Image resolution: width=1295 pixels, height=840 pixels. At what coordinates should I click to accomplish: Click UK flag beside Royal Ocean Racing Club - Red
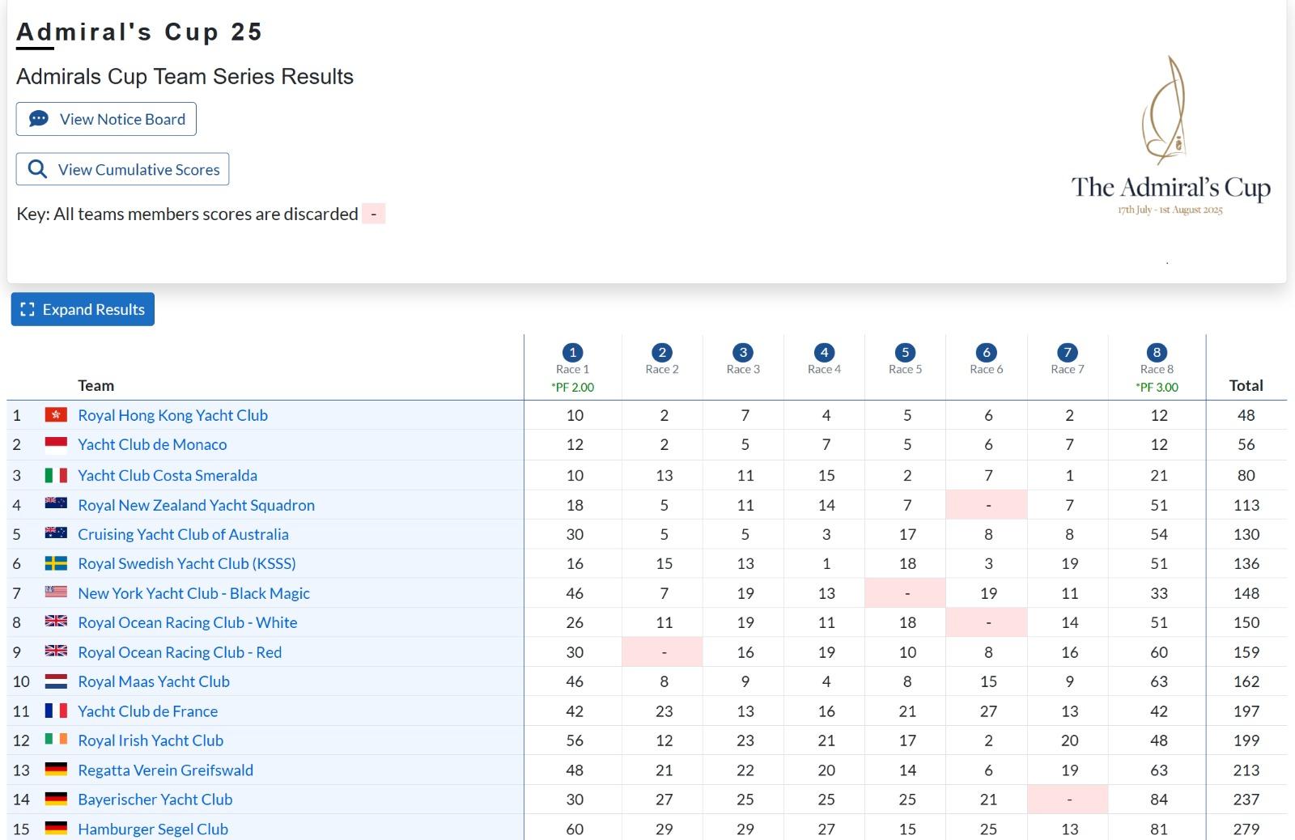[56, 651]
